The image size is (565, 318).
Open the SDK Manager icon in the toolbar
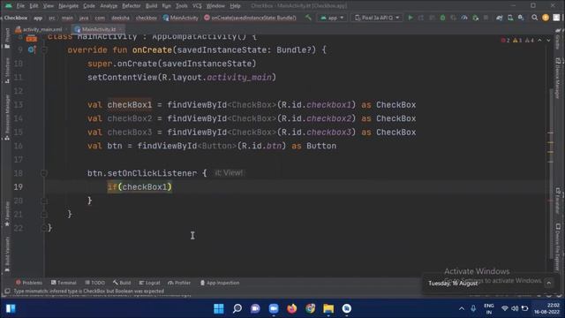(521, 18)
